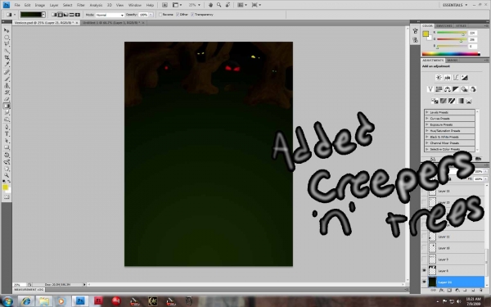Image resolution: width=491 pixels, height=307 pixels.
Task: Add a Hue/Saturation adjustment layer
Action: pos(439,89)
